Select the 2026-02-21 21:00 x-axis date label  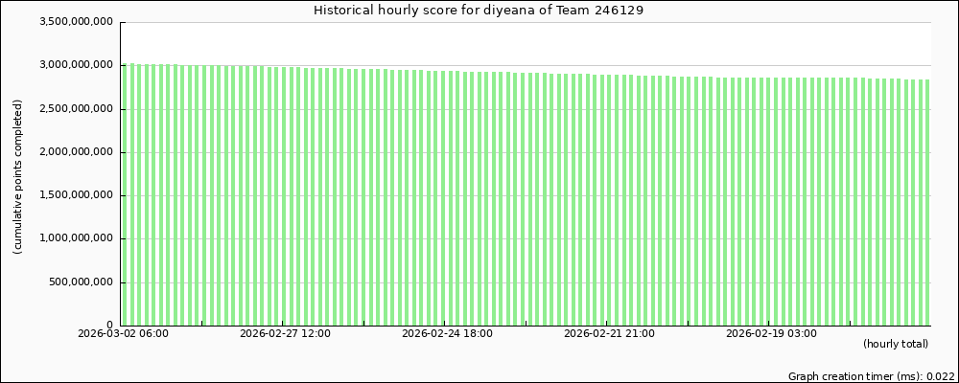coord(609,334)
